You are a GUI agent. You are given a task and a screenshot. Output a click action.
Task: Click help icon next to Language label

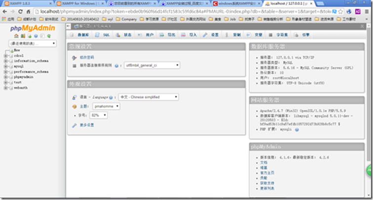pos(111,97)
